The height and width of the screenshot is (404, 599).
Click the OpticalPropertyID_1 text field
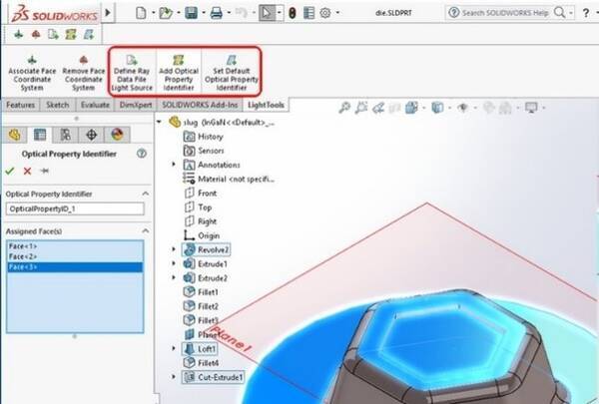point(75,208)
